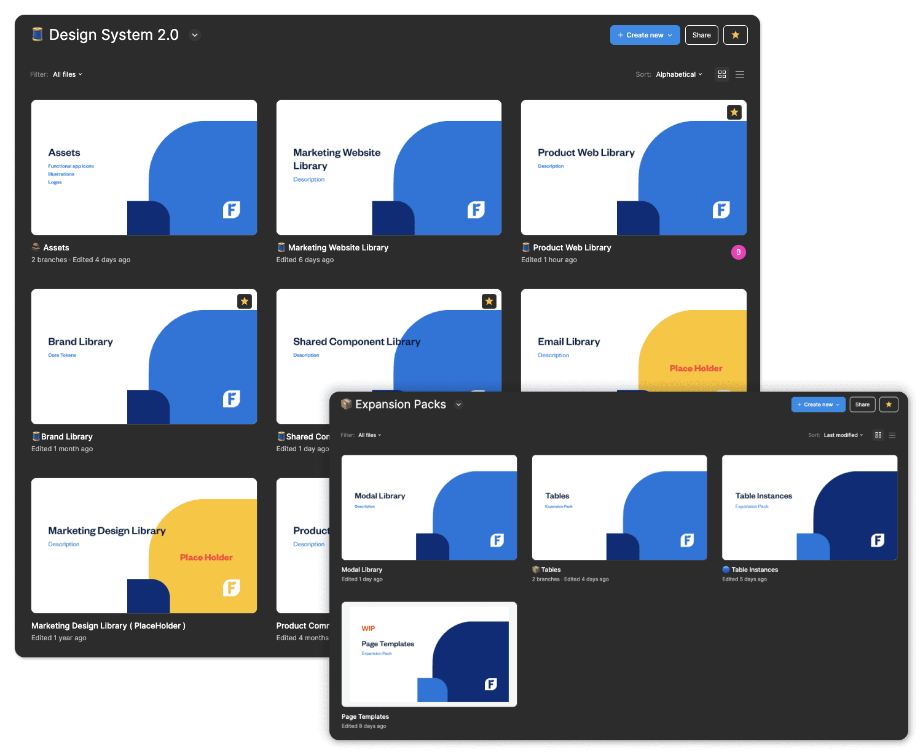The image size is (923, 755).
Task: Click the Design System 2.0 project emoji icon
Action: (37, 34)
